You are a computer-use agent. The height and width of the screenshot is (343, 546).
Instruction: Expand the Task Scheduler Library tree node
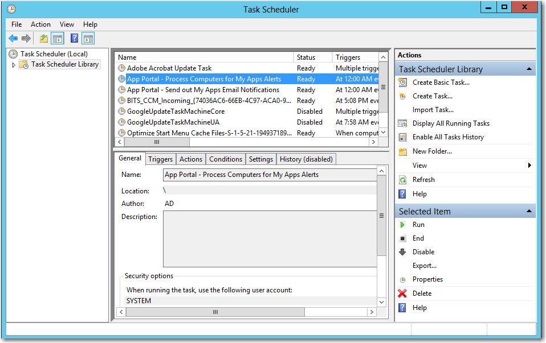point(14,65)
